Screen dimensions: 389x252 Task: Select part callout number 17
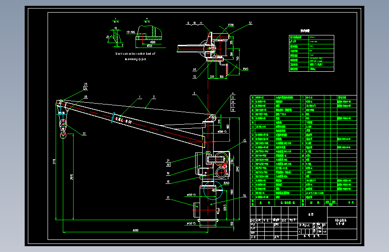click(x=168, y=198)
